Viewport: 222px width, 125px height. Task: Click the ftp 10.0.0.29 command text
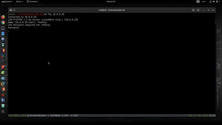56,14
